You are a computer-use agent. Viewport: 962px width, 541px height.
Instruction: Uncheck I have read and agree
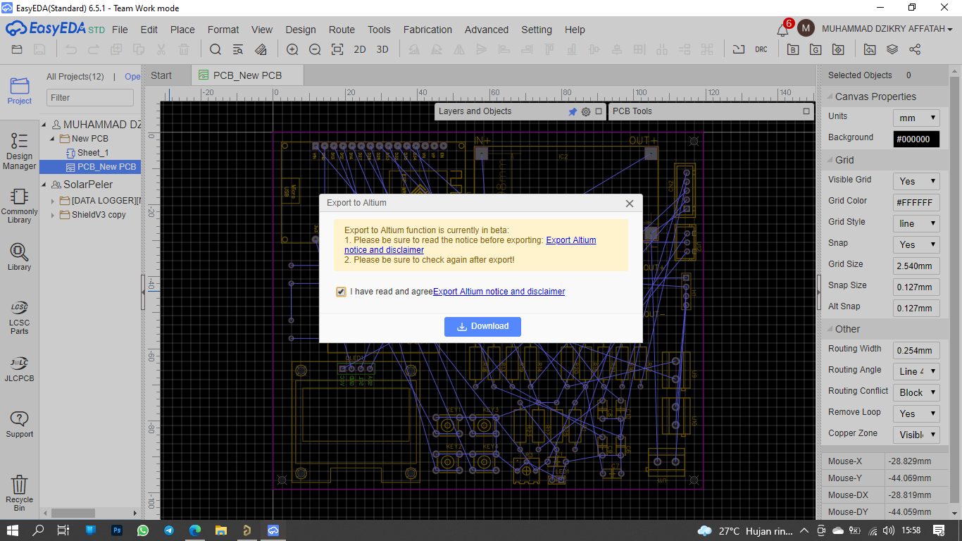[x=341, y=292]
